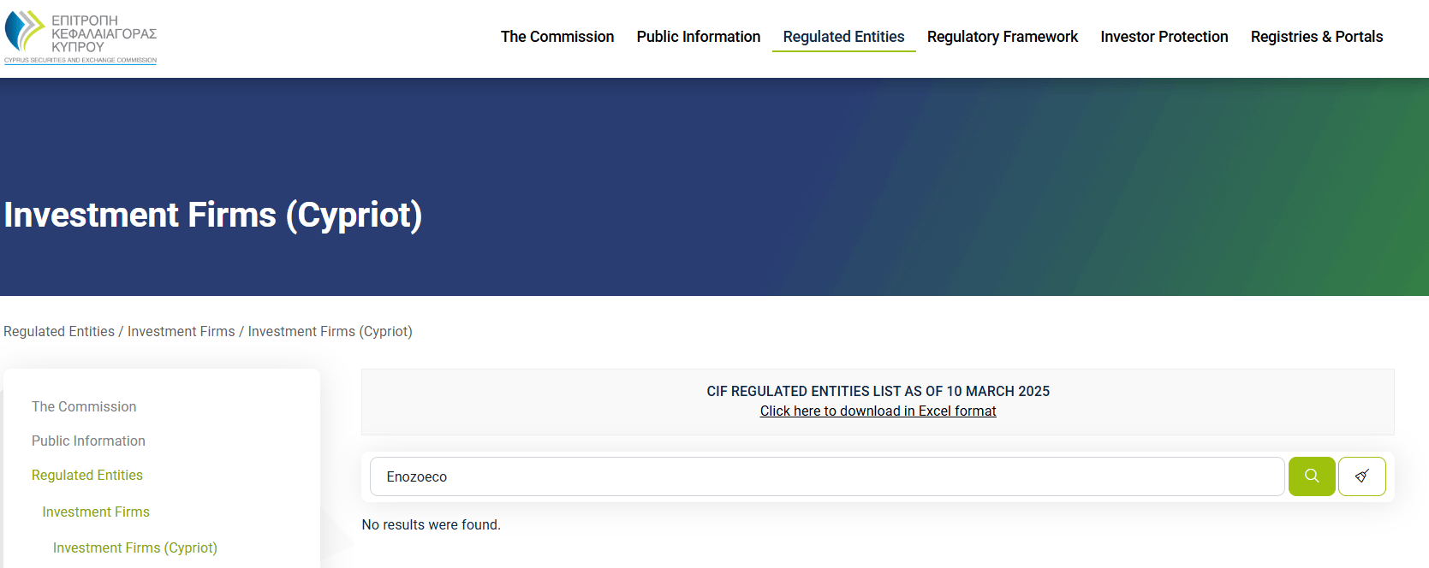The height and width of the screenshot is (568, 1429).
Task: Open Regulated Entities top menu
Action: coord(843,37)
